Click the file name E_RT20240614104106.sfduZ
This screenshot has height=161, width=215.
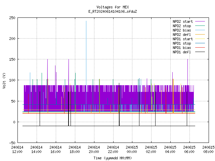pos(113,11)
